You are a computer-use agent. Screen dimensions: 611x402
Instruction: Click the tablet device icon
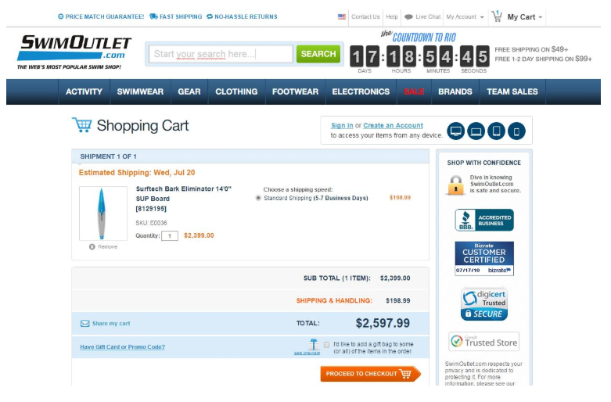pos(496,131)
